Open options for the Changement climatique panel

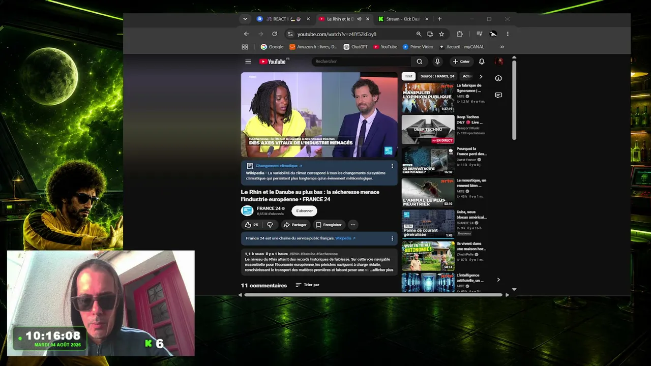(x=392, y=166)
